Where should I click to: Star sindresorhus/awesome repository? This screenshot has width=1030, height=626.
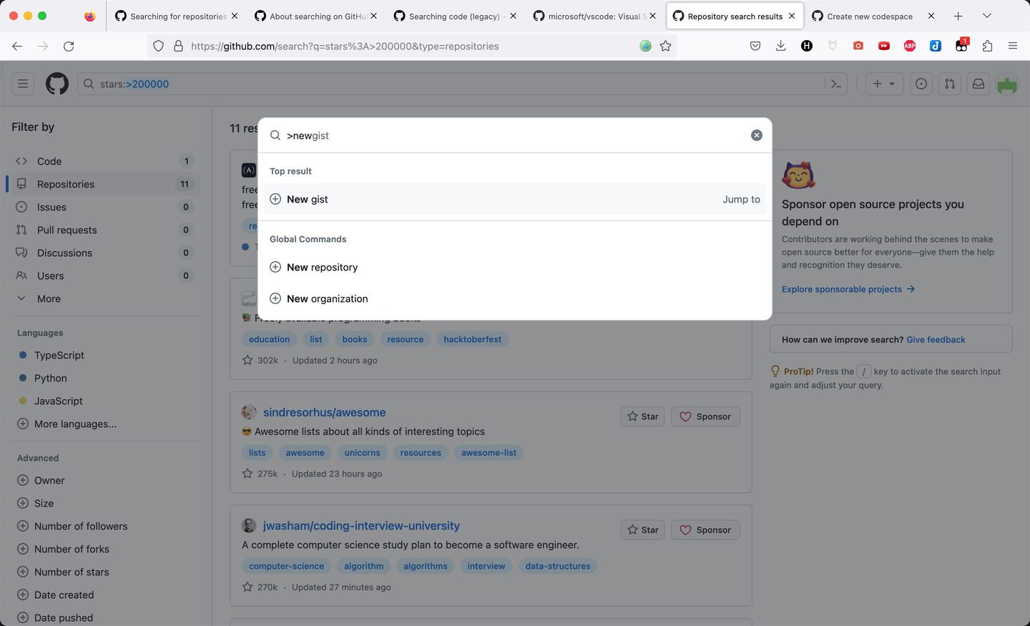tap(643, 416)
